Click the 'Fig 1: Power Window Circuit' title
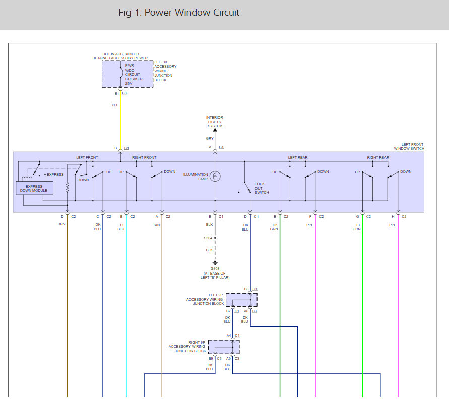The image size is (449, 409). click(179, 12)
